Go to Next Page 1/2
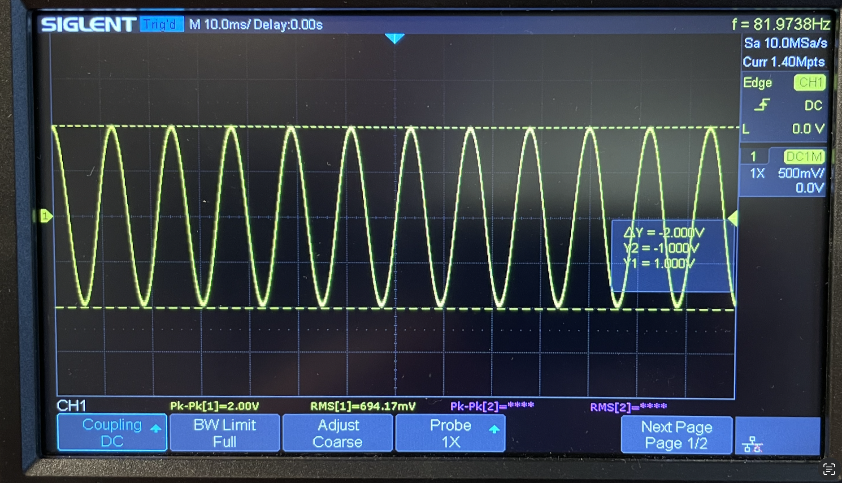This screenshot has height=483, width=842. pos(676,435)
